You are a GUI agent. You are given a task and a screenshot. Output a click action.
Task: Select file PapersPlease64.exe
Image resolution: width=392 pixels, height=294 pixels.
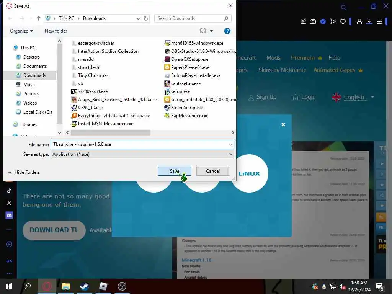point(187,67)
